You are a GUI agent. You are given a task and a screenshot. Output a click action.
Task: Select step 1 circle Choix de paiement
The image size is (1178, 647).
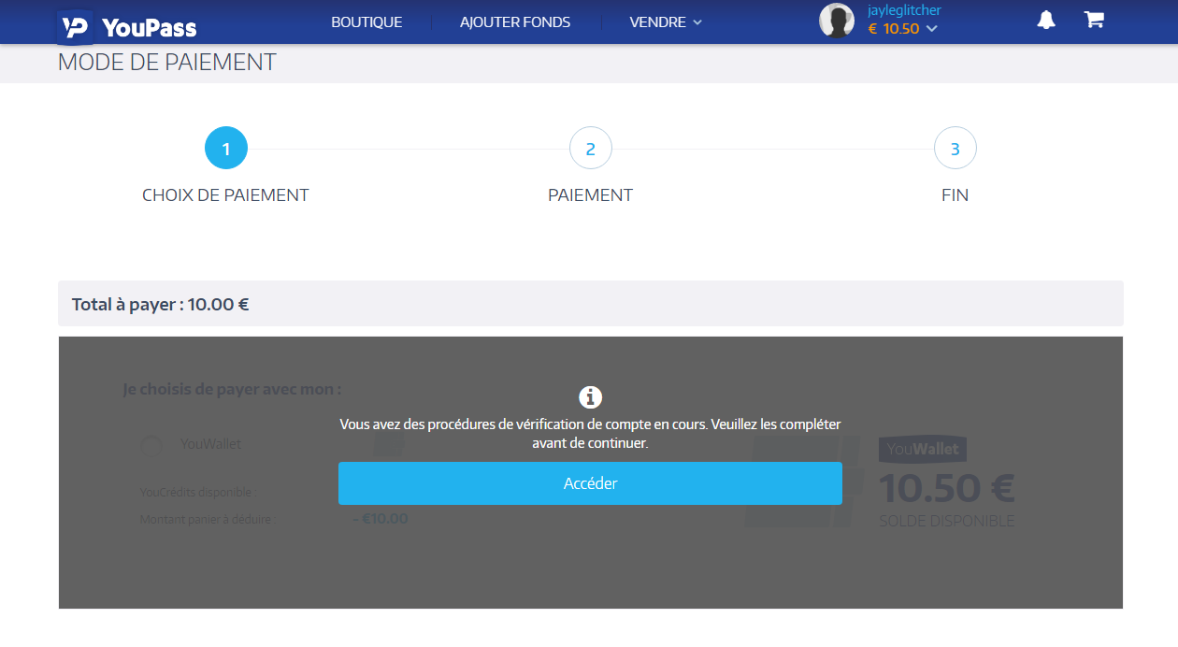point(225,149)
